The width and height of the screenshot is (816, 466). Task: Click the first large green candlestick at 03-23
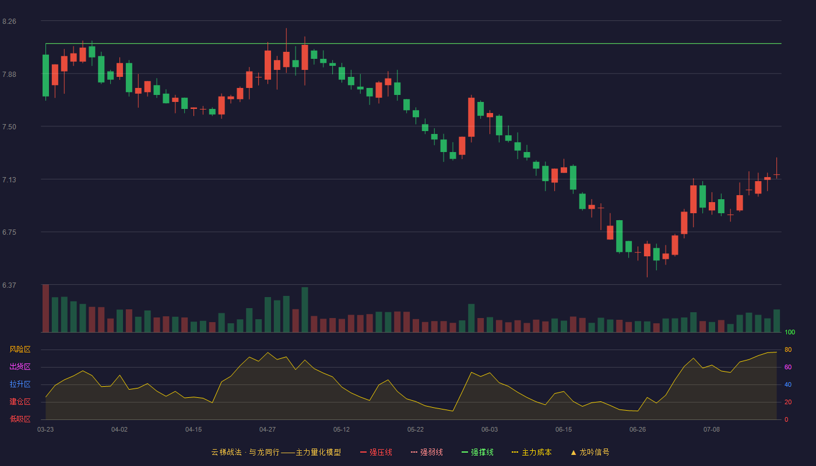tap(45, 76)
